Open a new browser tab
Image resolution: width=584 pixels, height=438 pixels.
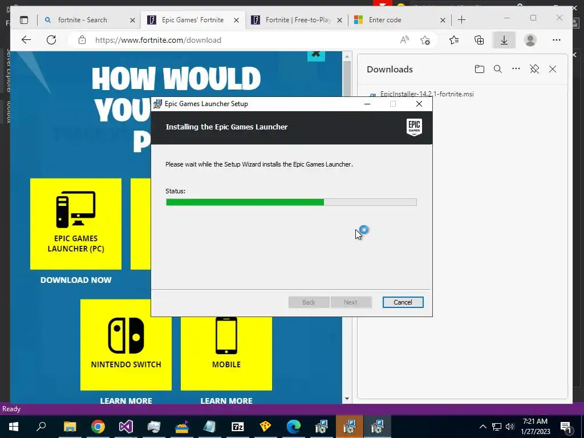coord(461,20)
